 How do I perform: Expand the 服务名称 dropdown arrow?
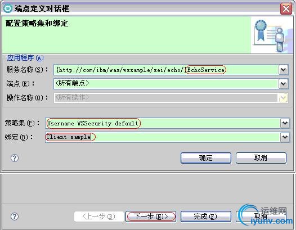point(284,70)
